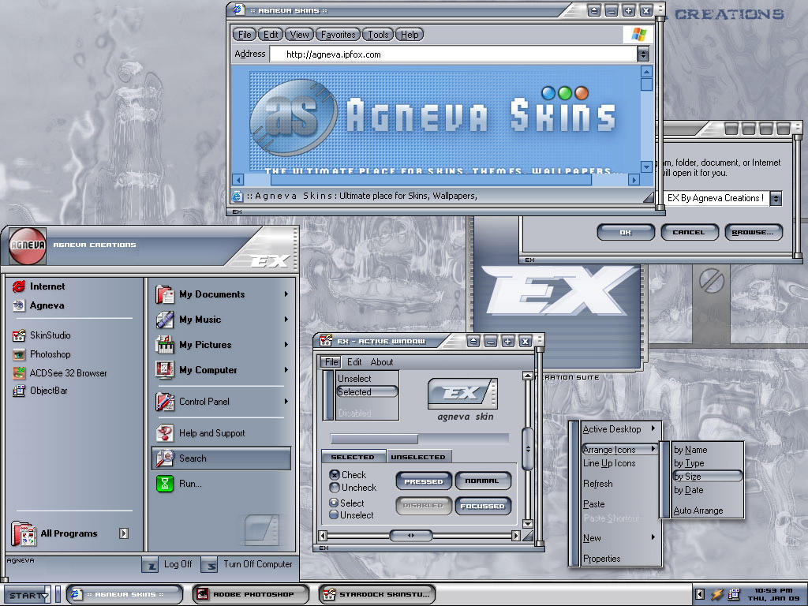Toggle the Check checkbox
This screenshot has height=606, width=808.
click(335, 474)
